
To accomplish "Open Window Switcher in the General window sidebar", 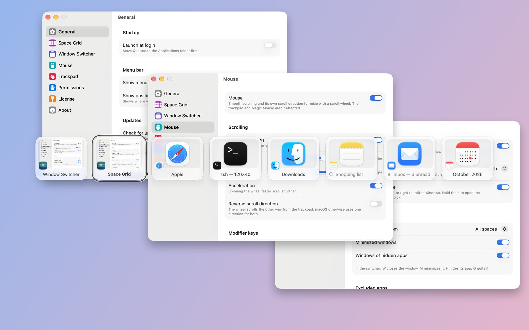I will [x=77, y=54].
